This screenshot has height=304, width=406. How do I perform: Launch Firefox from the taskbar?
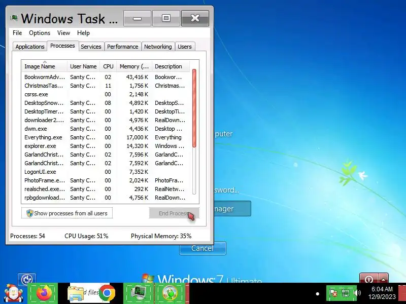point(43,293)
